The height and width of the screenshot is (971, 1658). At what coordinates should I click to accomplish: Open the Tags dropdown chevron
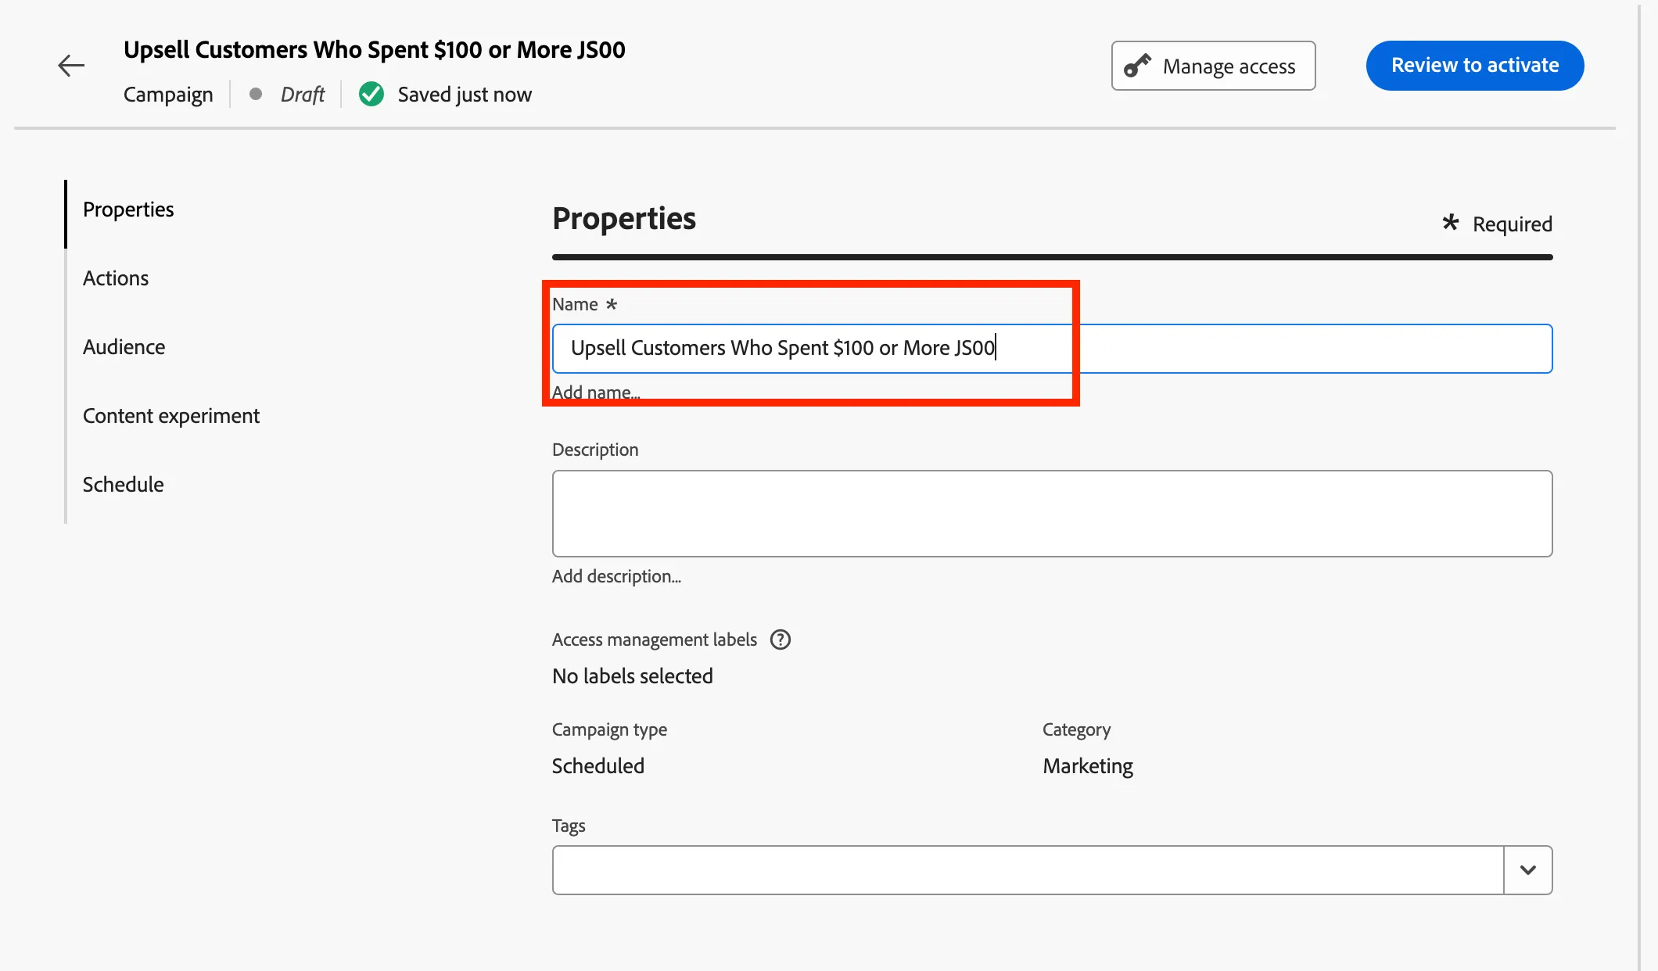1527,870
